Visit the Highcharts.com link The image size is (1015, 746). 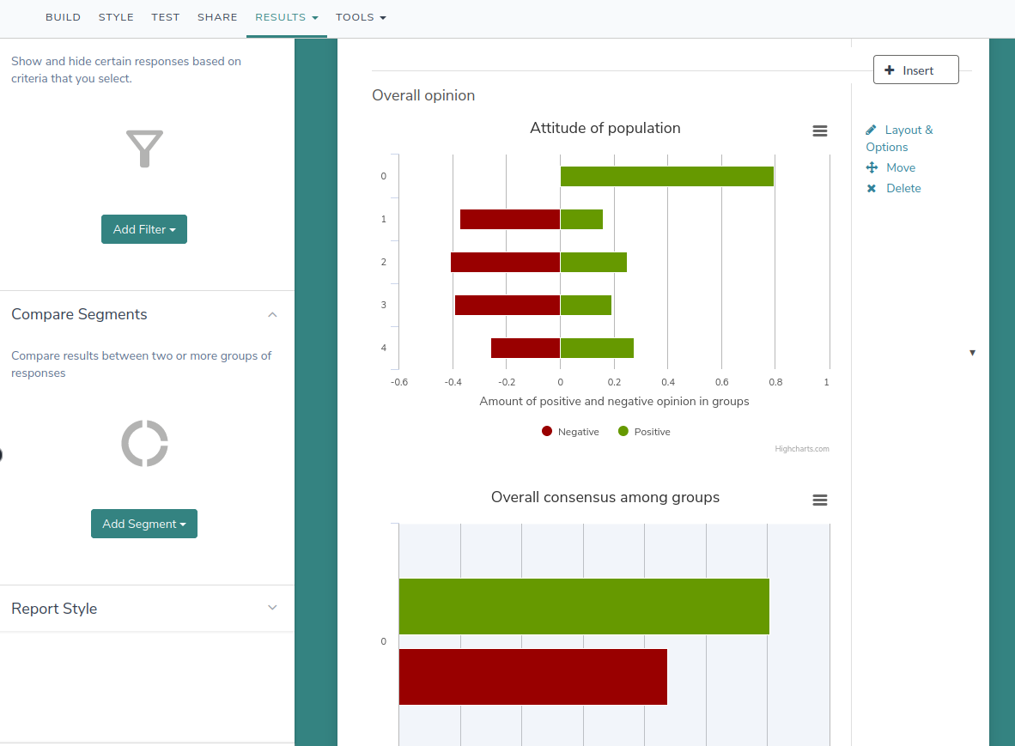tap(802, 448)
